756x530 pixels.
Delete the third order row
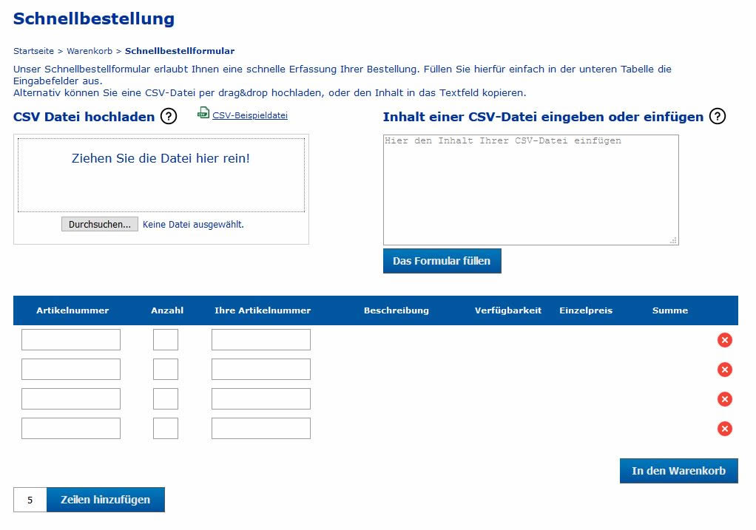click(x=725, y=399)
